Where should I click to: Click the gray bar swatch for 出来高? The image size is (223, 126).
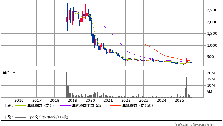(21, 117)
